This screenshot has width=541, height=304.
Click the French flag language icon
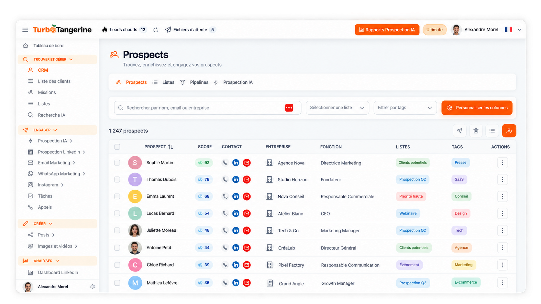click(x=508, y=30)
